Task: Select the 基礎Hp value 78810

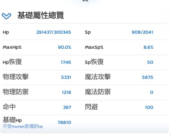Action: tap(64, 122)
